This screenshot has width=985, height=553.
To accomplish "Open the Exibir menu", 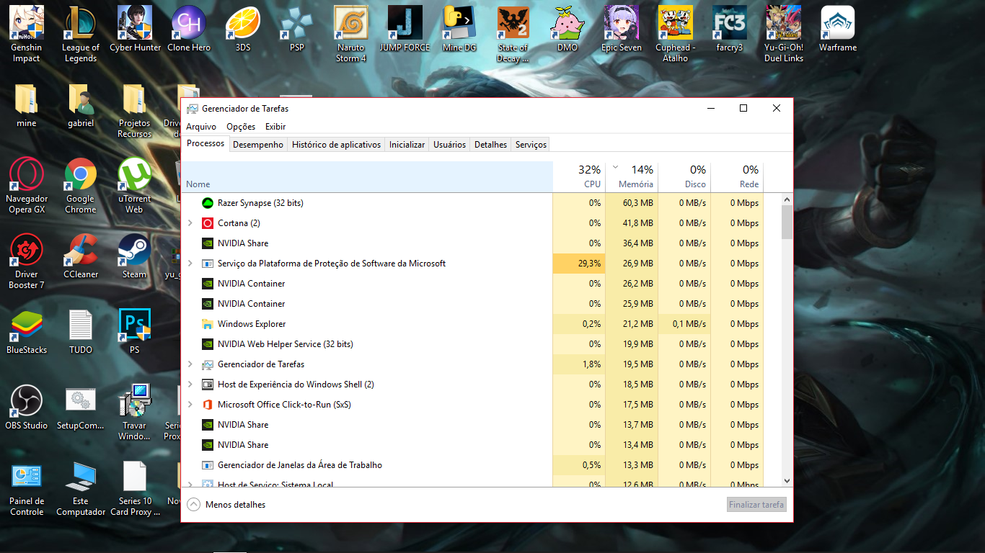I will 275,127.
